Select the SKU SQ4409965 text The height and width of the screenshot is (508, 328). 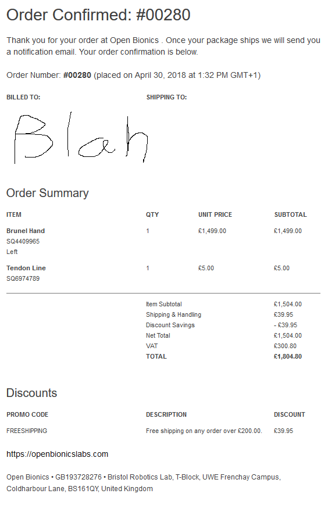coord(23,241)
